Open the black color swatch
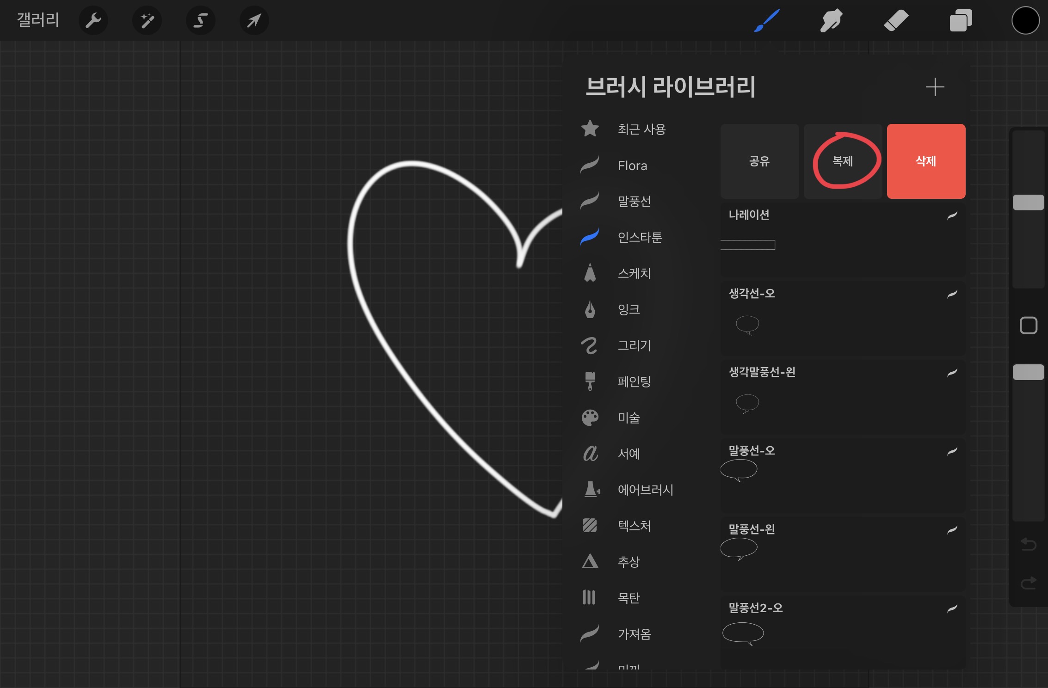This screenshot has height=688, width=1048. 1025,20
